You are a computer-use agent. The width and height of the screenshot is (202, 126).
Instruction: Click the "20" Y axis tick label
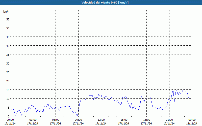coord(8,81)
